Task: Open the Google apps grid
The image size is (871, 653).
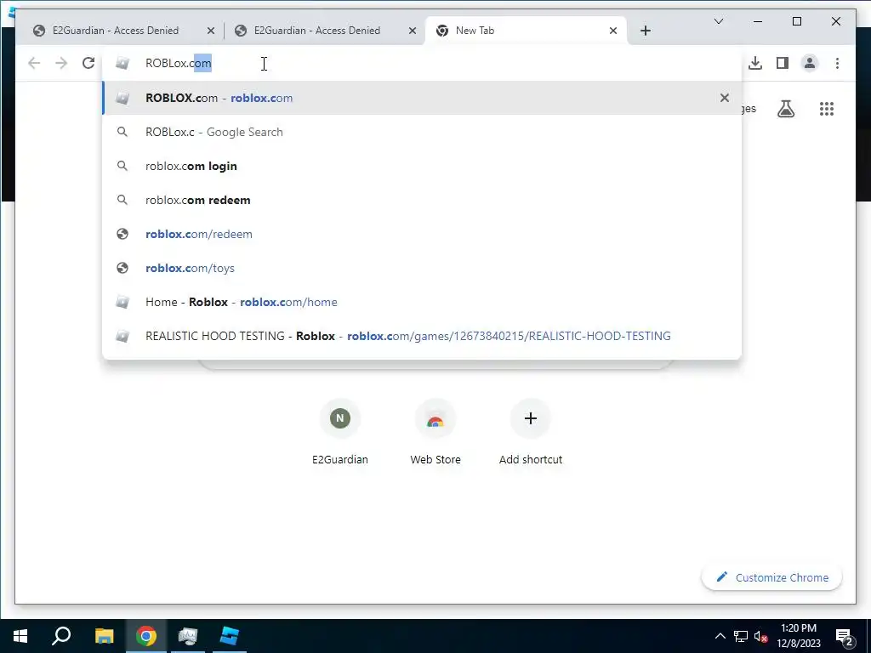Action: pyautogui.click(x=827, y=109)
